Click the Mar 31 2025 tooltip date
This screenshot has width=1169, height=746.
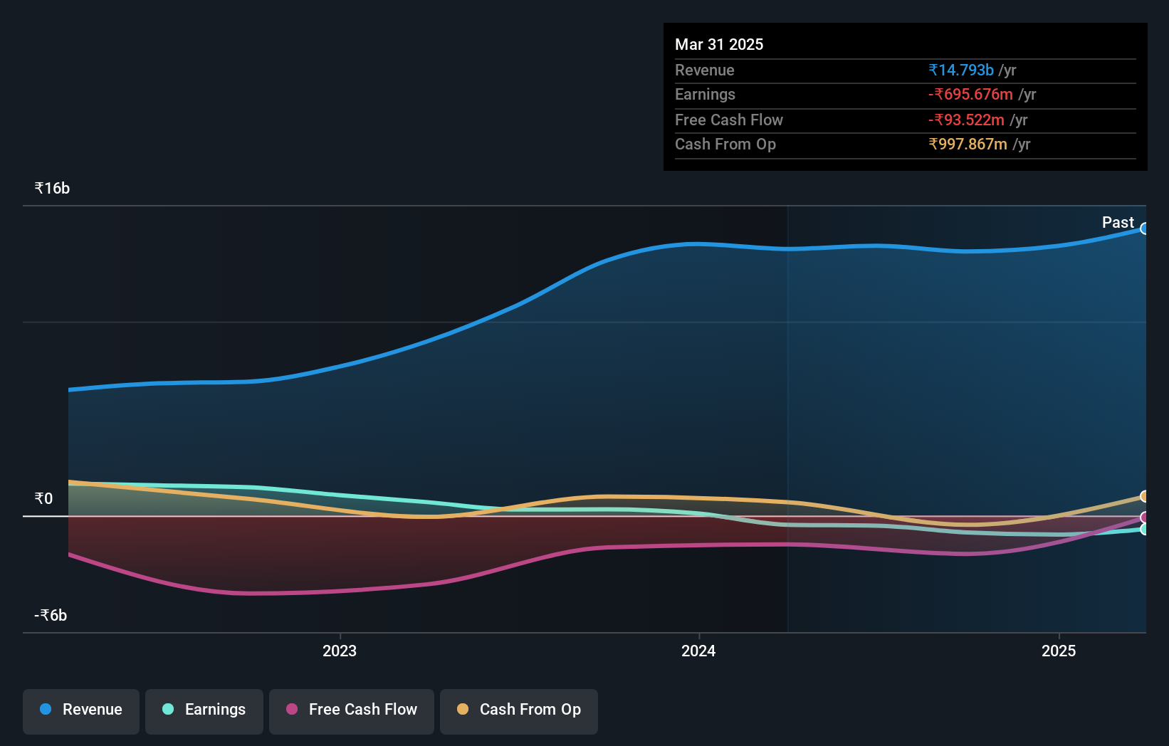[x=719, y=44]
